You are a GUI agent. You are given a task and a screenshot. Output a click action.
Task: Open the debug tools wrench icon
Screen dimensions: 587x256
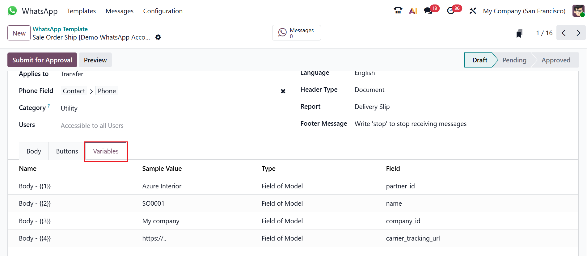coord(473,11)
